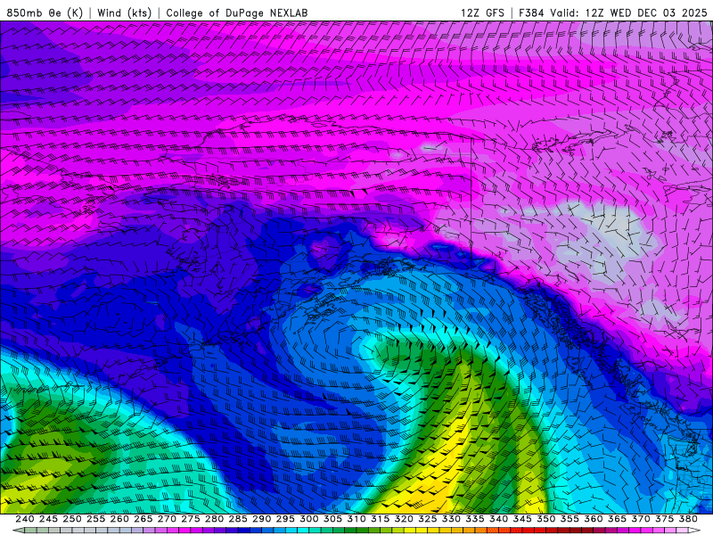This screenshot has height=535, width=713.
Task: Select the 295 legend value
Action: [285, 519]
